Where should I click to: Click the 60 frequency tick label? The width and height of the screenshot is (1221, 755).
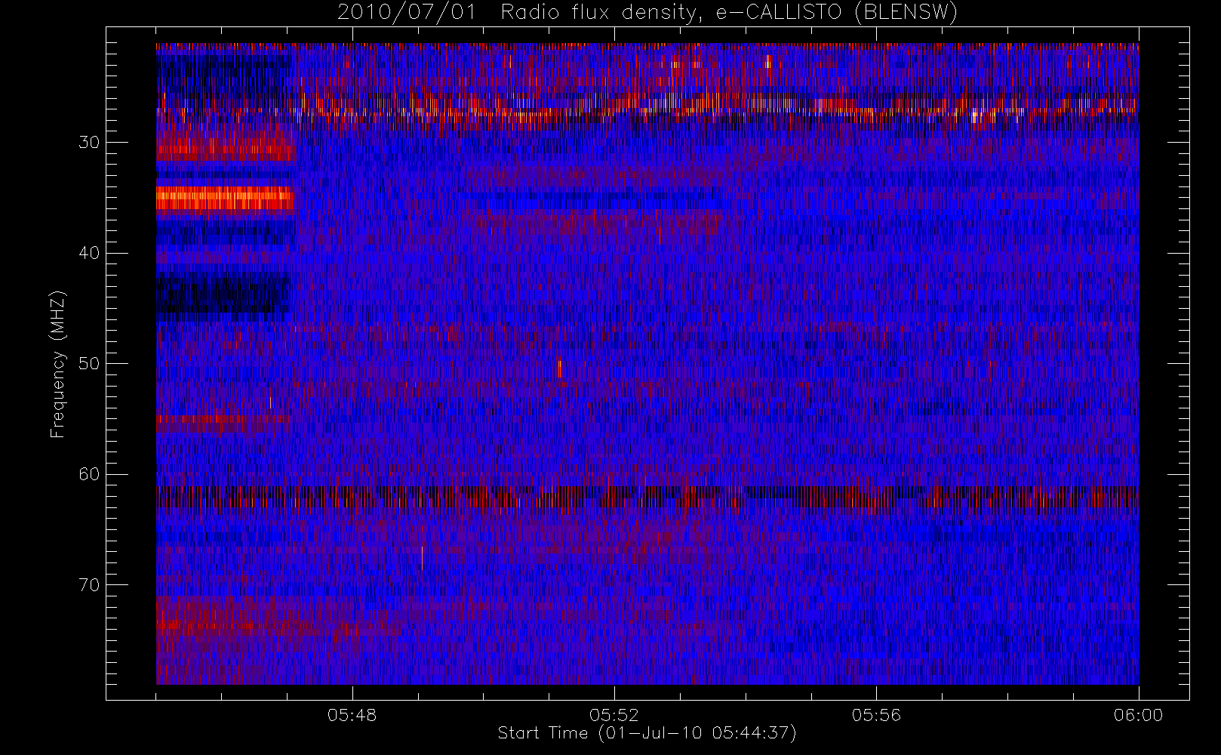click(89, 474)
